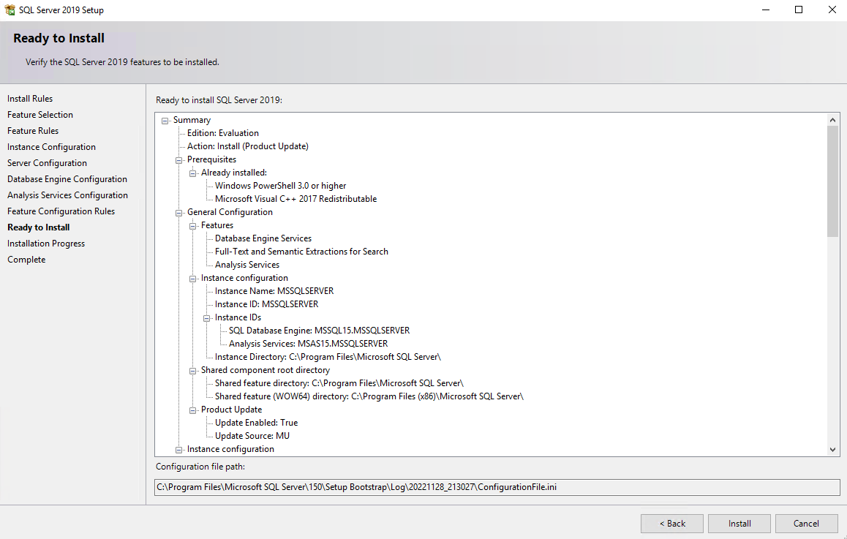Image resolution: width=847 pixels, height=539 pixels.
Task: Go to the Feature Rules step
Action: tap(33, 131)
